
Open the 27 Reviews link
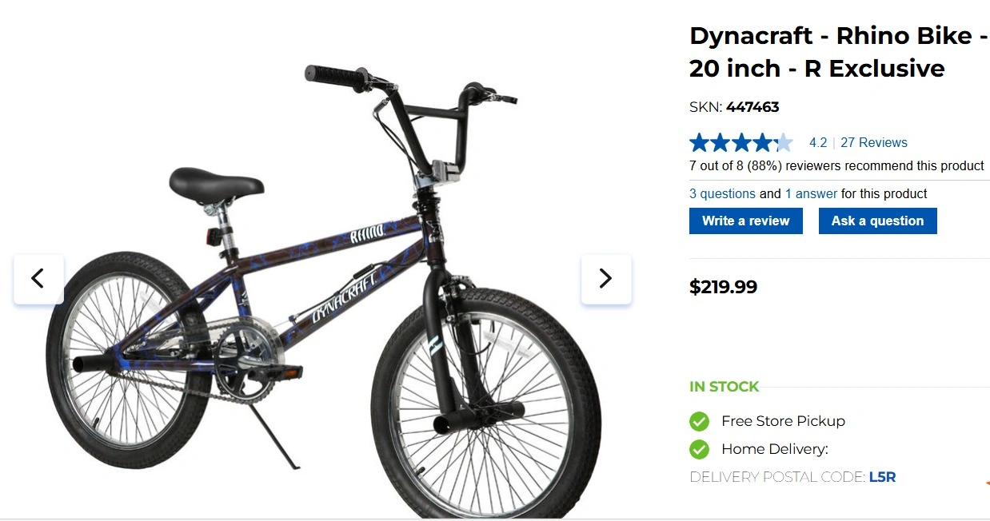[873, 142]
